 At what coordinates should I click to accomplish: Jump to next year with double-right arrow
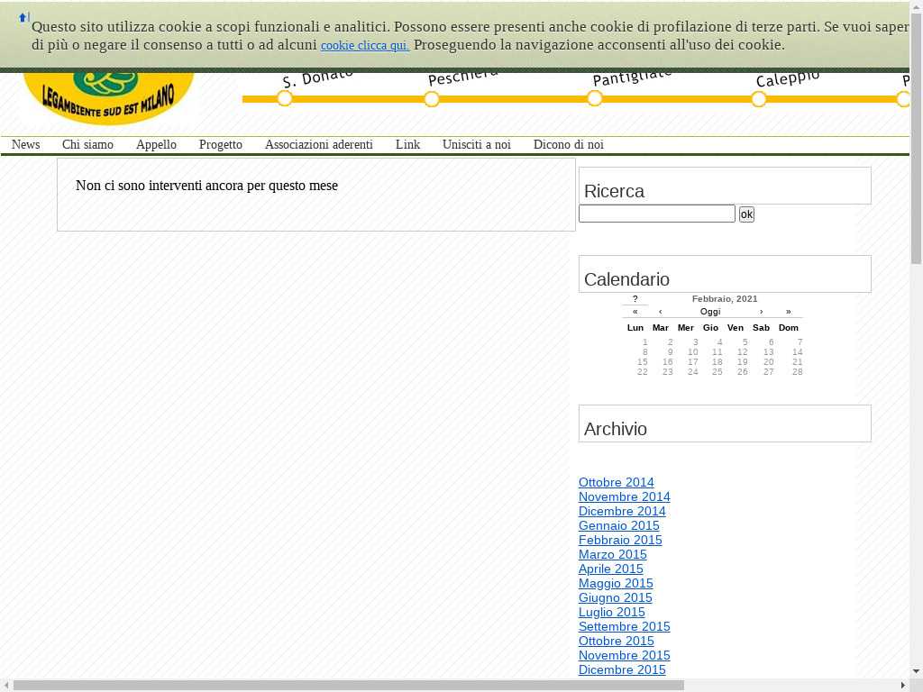(x=788, y=312)
